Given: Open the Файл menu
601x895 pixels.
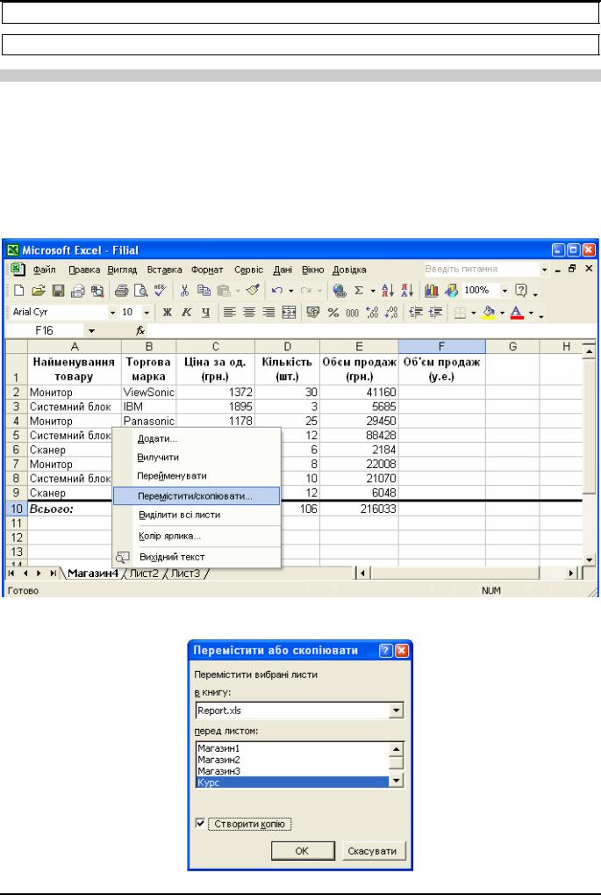Looking at the screenshot, I should pyautogui.click(x=44, y=270).
